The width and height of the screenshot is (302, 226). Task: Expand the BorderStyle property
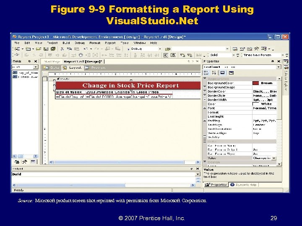tap(205, 95)
